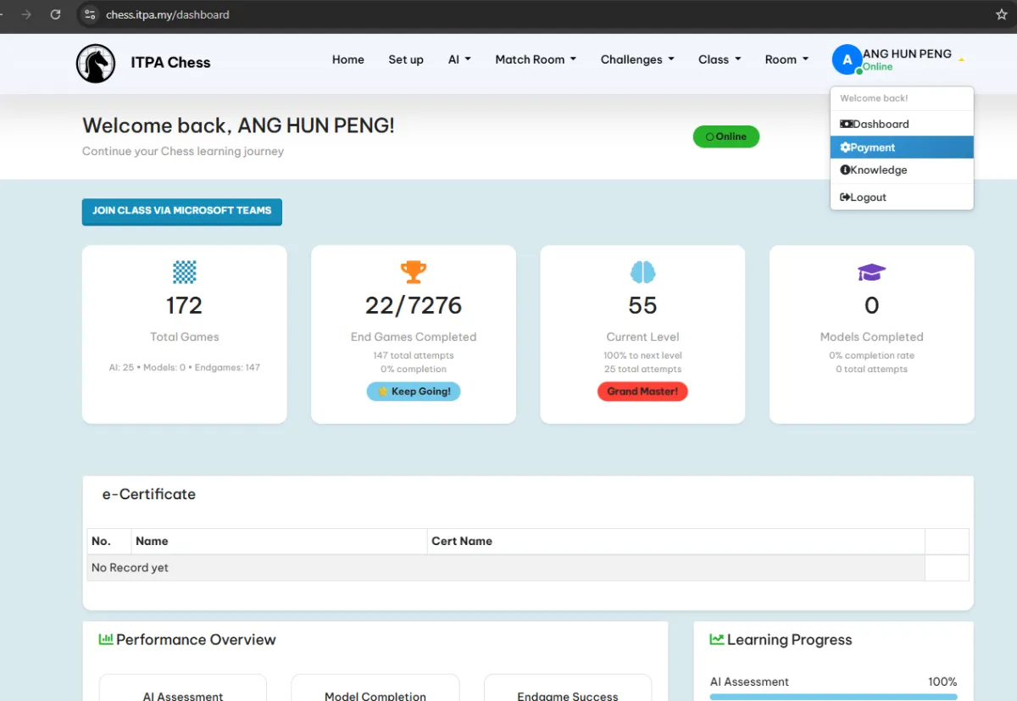Click the No Record yet row
The image size is (1017, 701).
506,568
